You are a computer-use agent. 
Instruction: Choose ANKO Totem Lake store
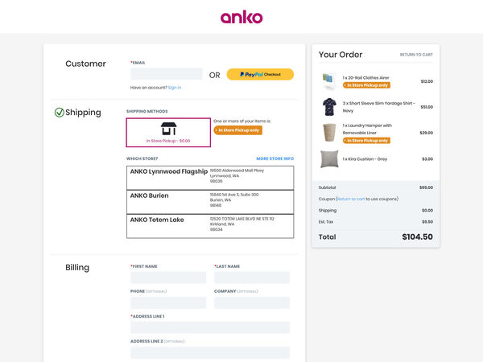tap(210, 226)
